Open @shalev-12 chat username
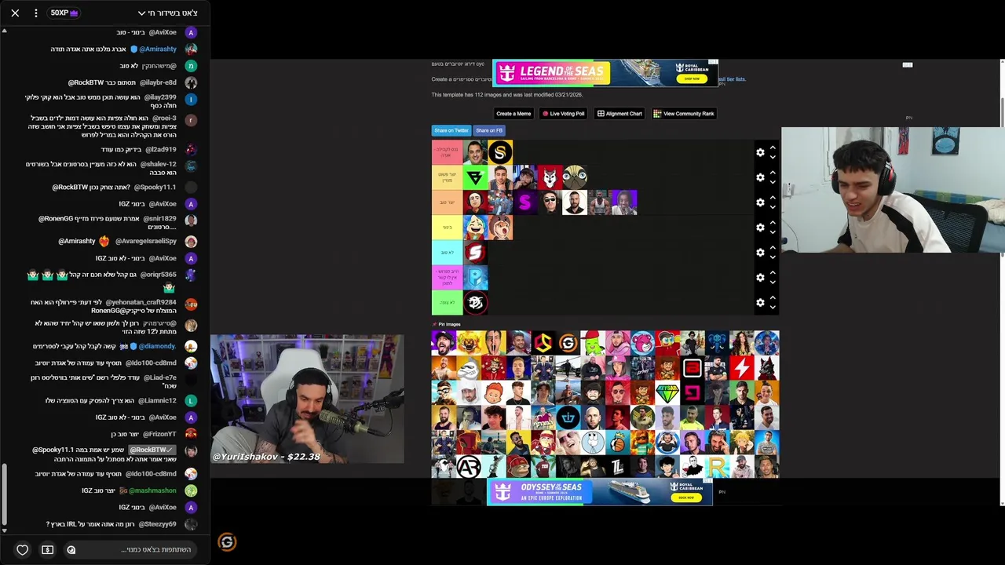 tap(158, 164)
